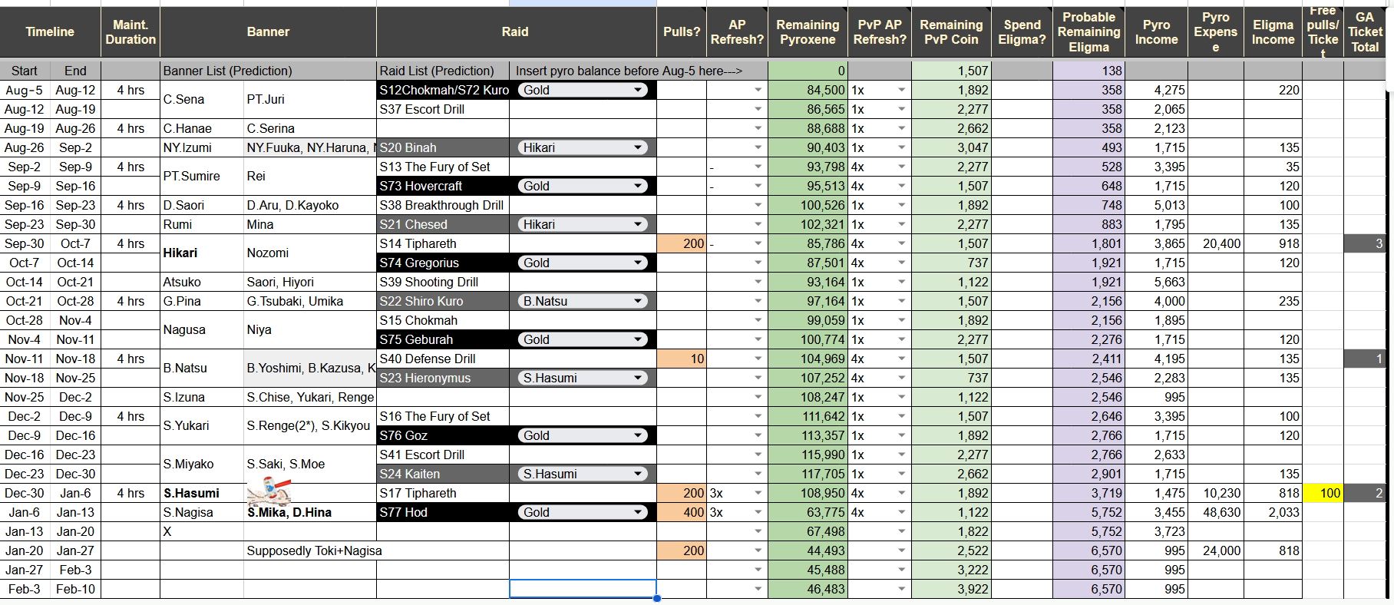Select the Remaining Pyroxene header
This screenshot has height=605, width=1394.
click(x=808, y=31)
